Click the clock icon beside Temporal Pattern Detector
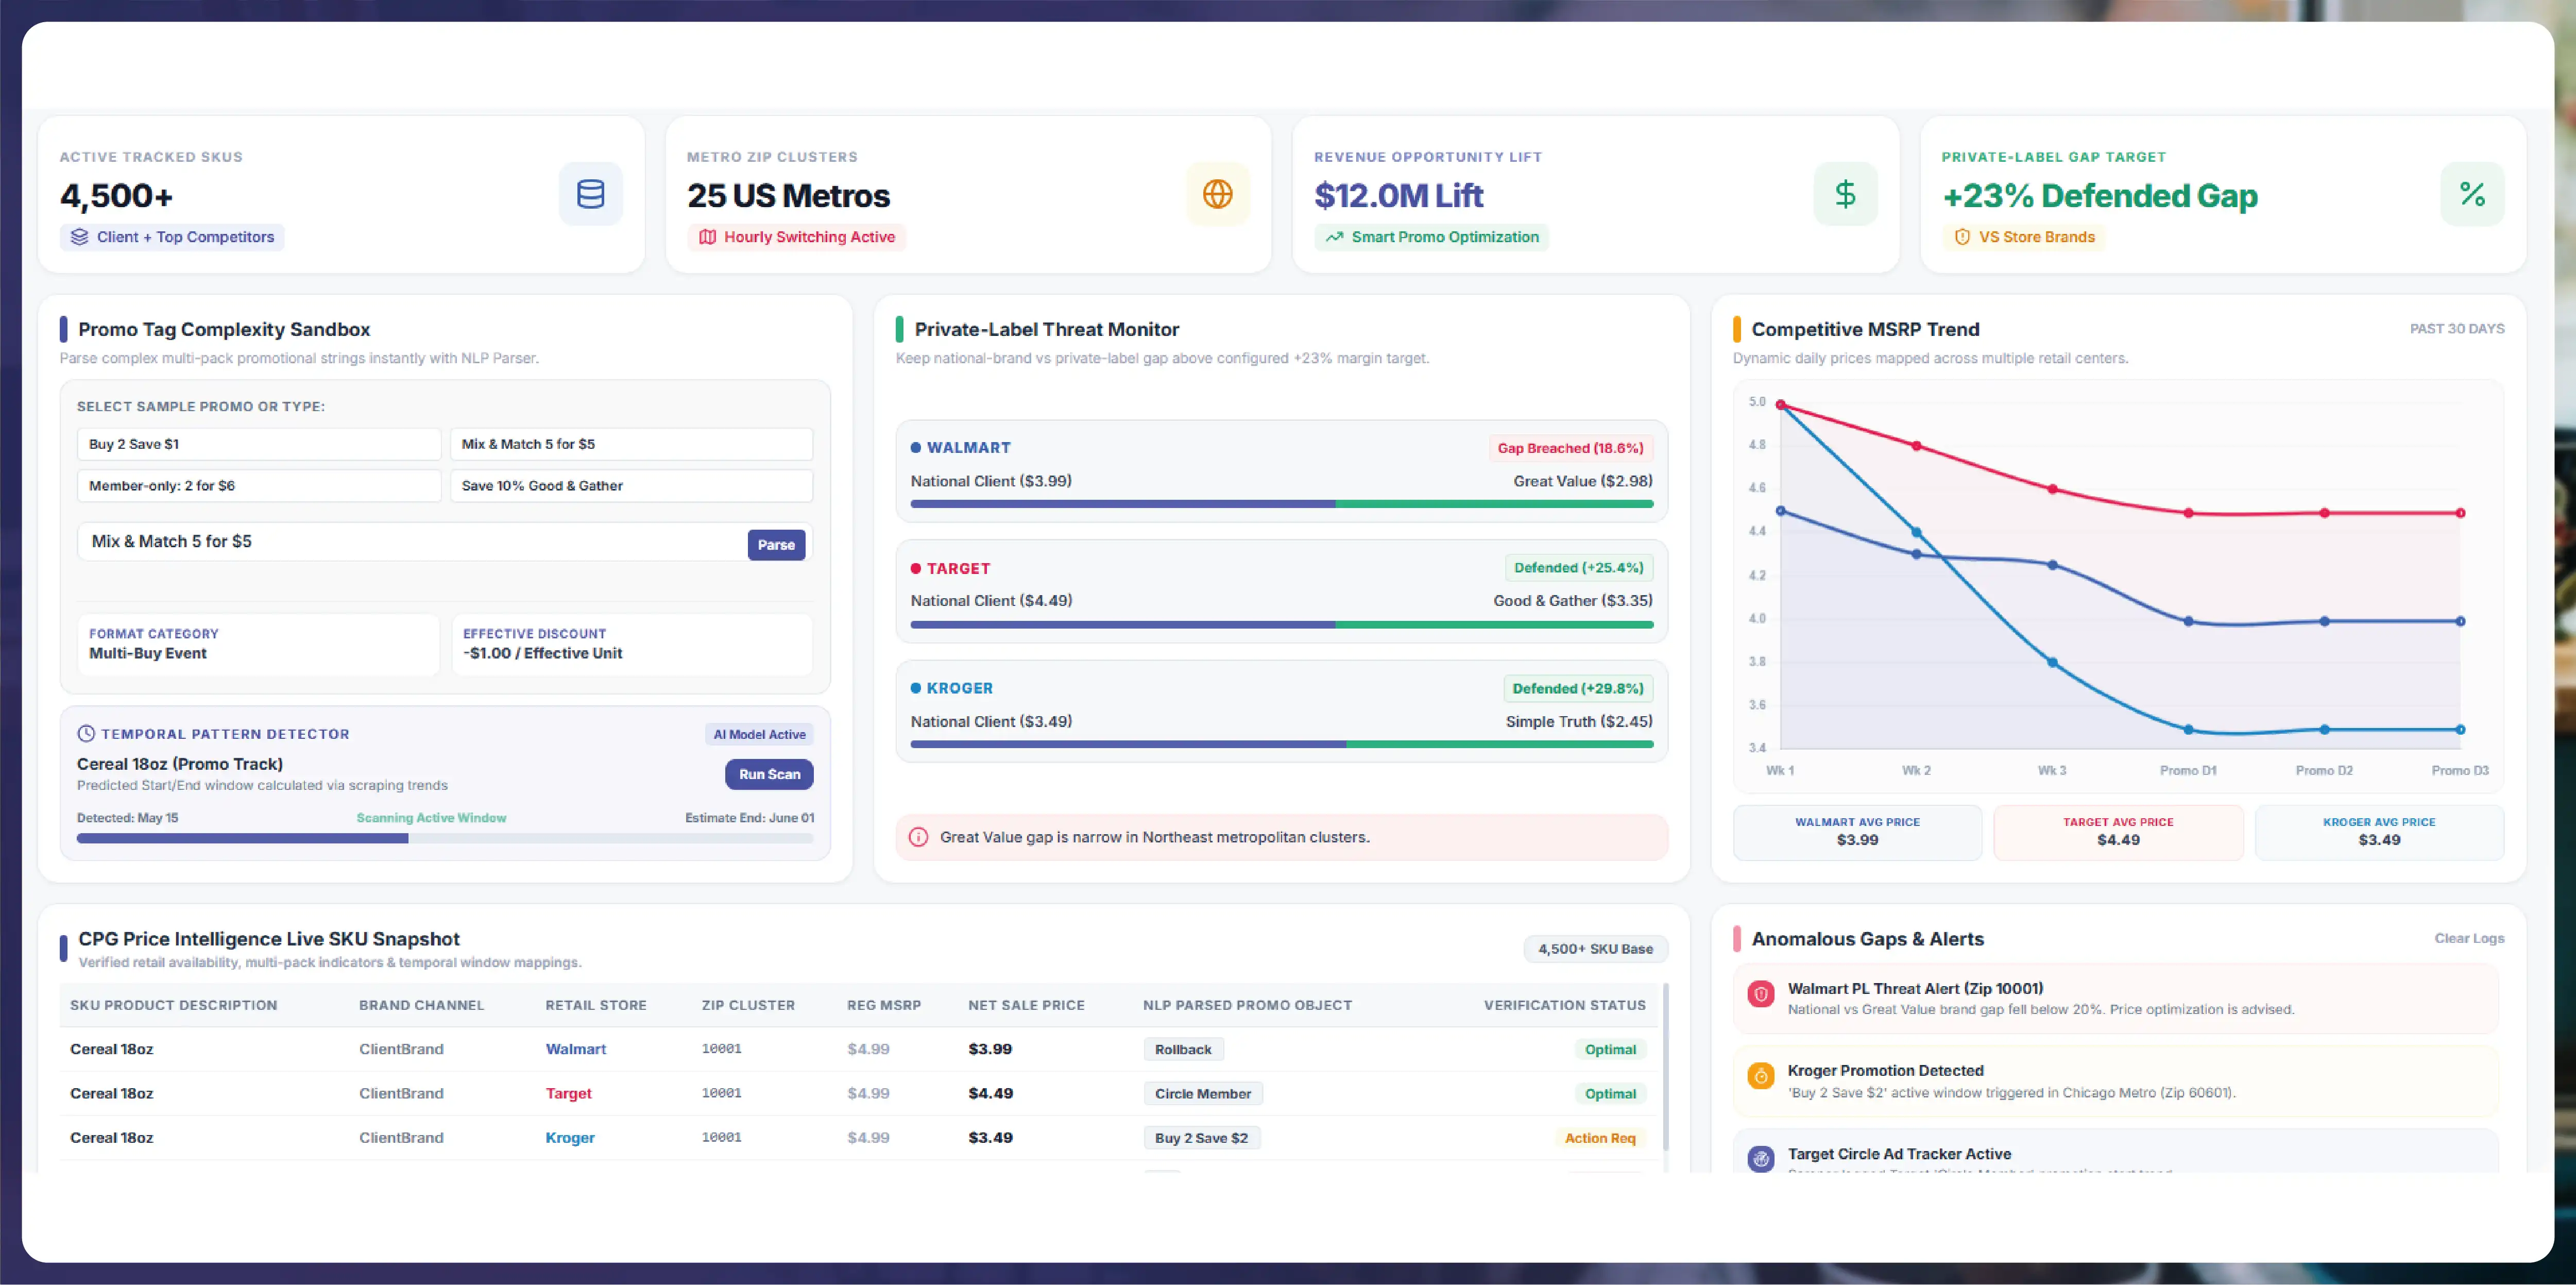2576x1285 pixels. pyautogui.click(x=86, y=734)
